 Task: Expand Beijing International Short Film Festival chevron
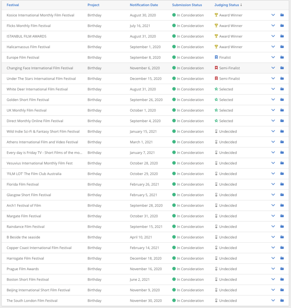point(273,290)
